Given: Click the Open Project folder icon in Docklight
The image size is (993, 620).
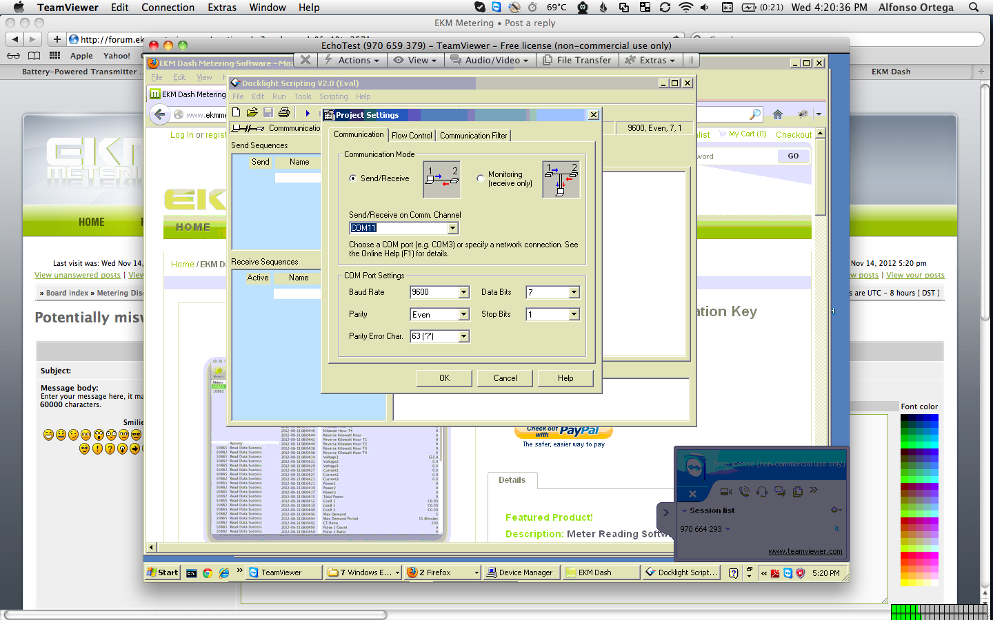Looking at the screenshot, I should pyautogui.click(x=252, y=112).
